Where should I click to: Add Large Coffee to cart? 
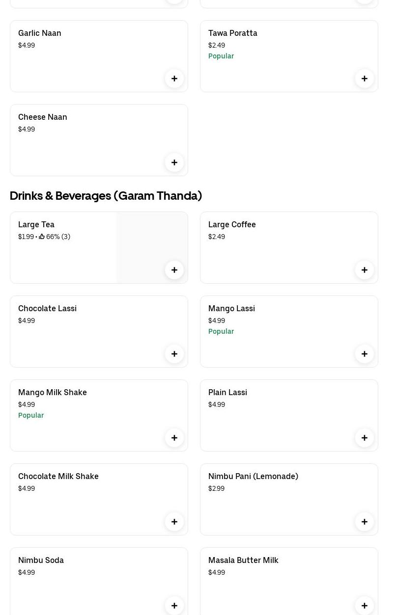pos(365,270)
